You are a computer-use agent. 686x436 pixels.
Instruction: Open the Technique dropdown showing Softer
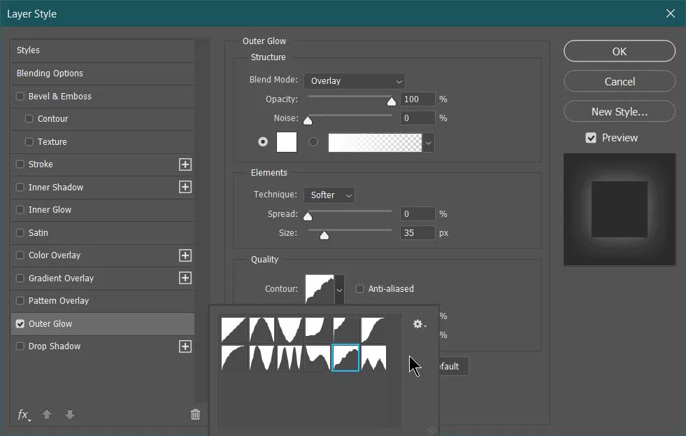point(329,195)
